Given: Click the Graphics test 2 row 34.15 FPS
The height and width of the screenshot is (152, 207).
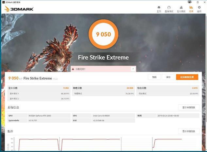Looking at the screenshot, I should click(x=39, y=99).
